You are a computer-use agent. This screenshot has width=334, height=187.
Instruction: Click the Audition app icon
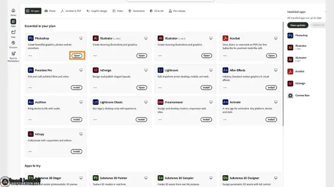[x=31, y=102]
